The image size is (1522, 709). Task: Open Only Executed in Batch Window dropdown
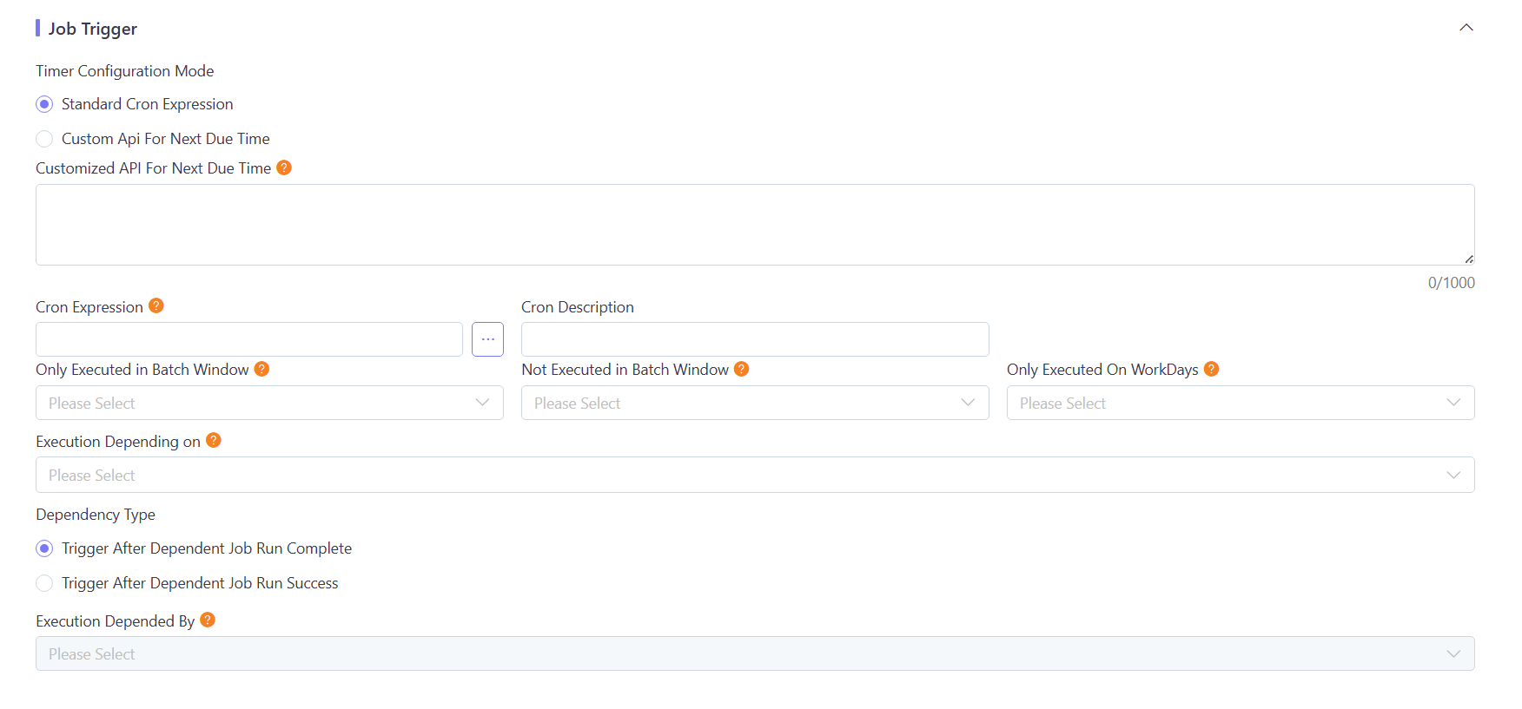pos(269,403)
